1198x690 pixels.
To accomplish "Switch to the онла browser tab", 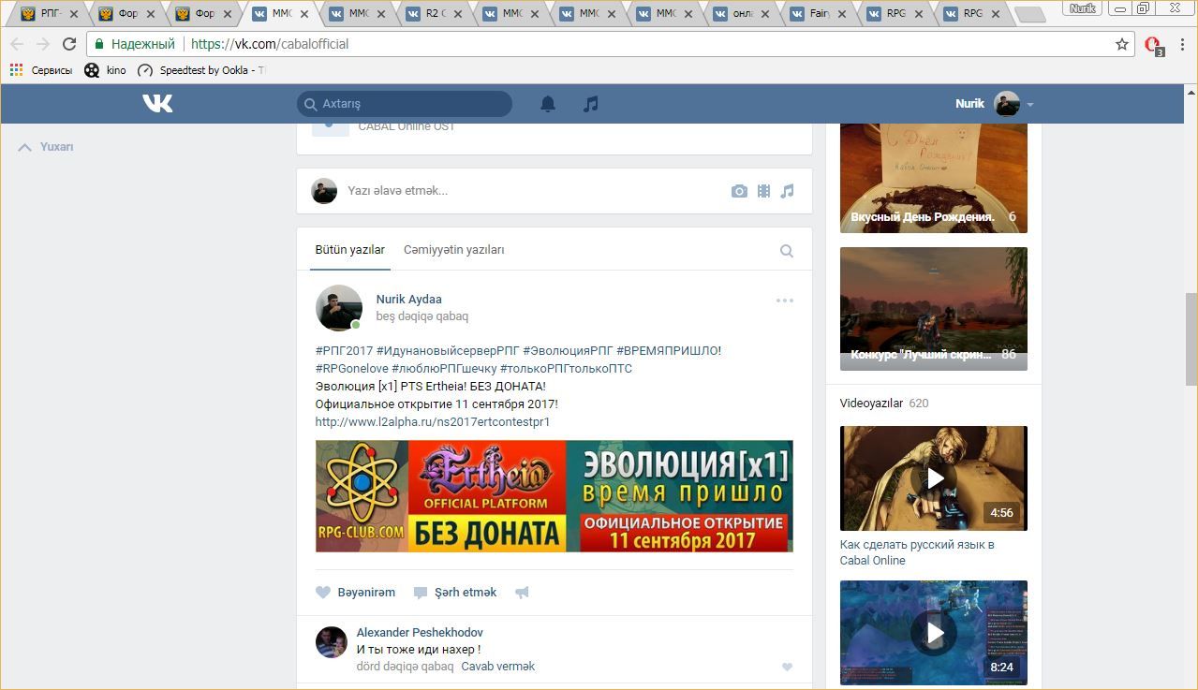I will tap(743, 14).
